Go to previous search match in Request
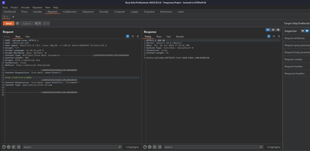This screenshot has width=310, height=151. coord(14,147)
